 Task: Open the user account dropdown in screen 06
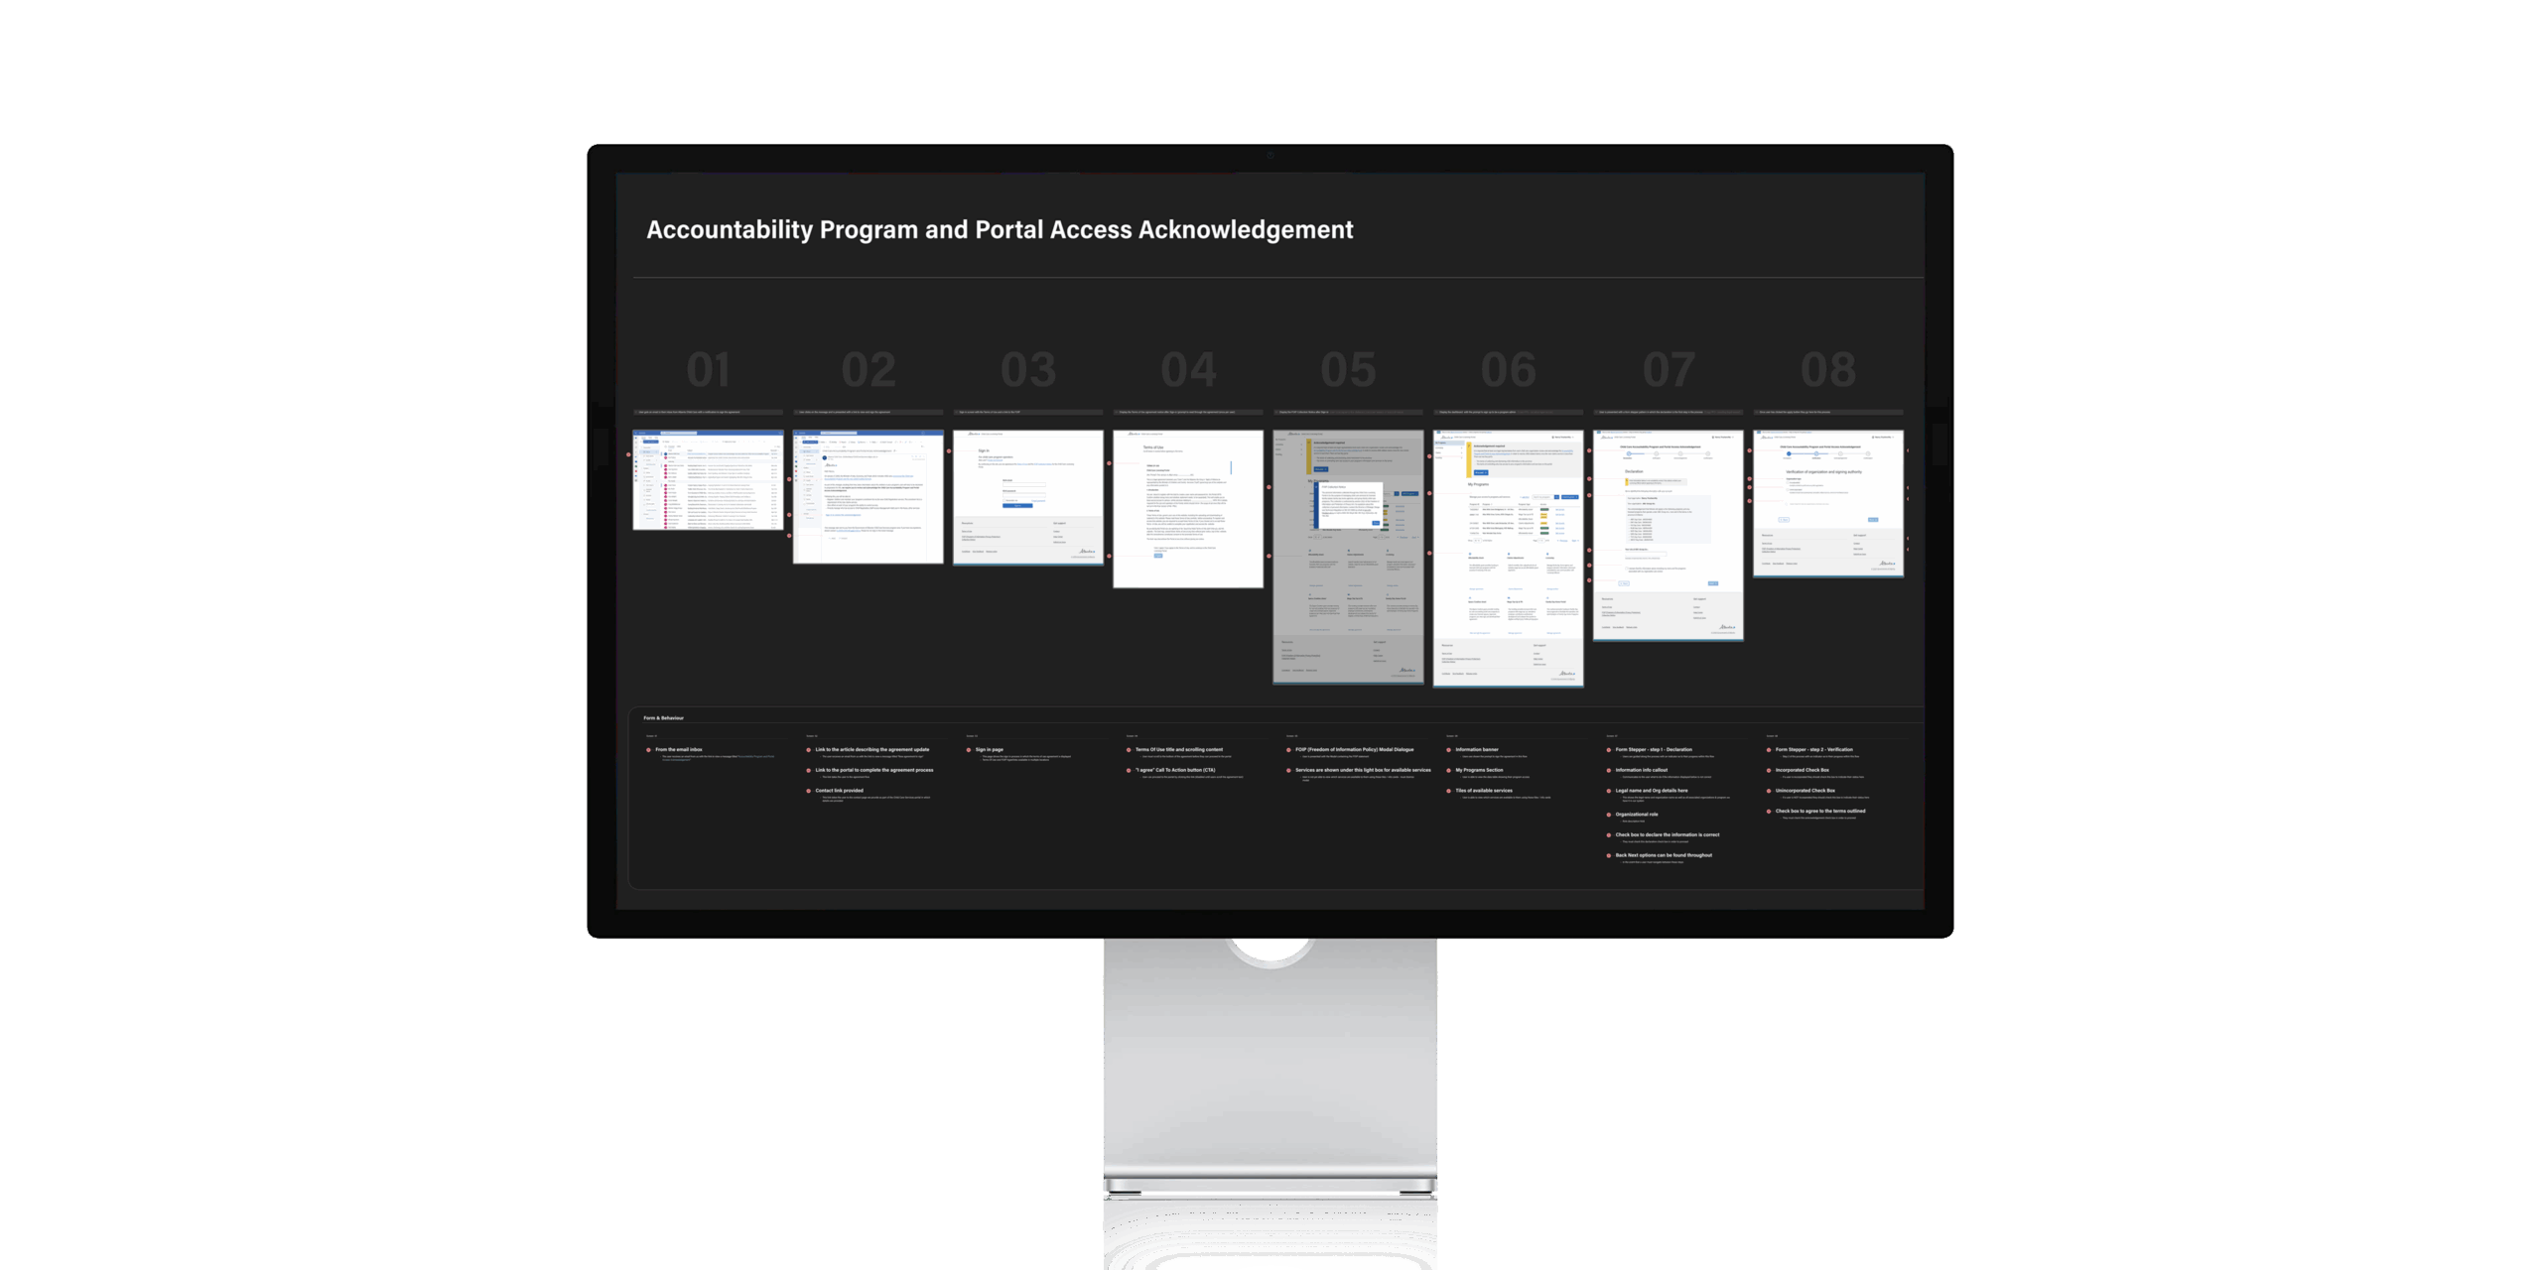click(1563, 437)
